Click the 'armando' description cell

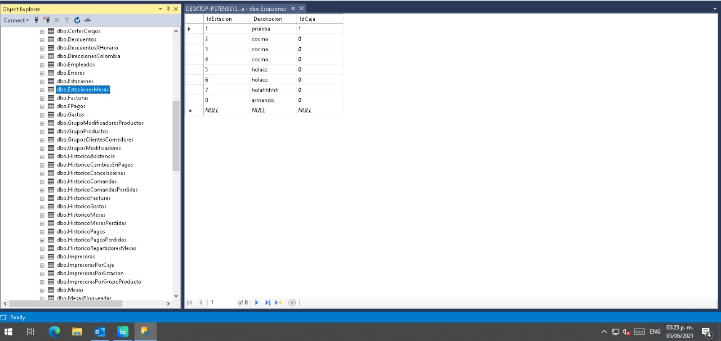tap(273, 100)
